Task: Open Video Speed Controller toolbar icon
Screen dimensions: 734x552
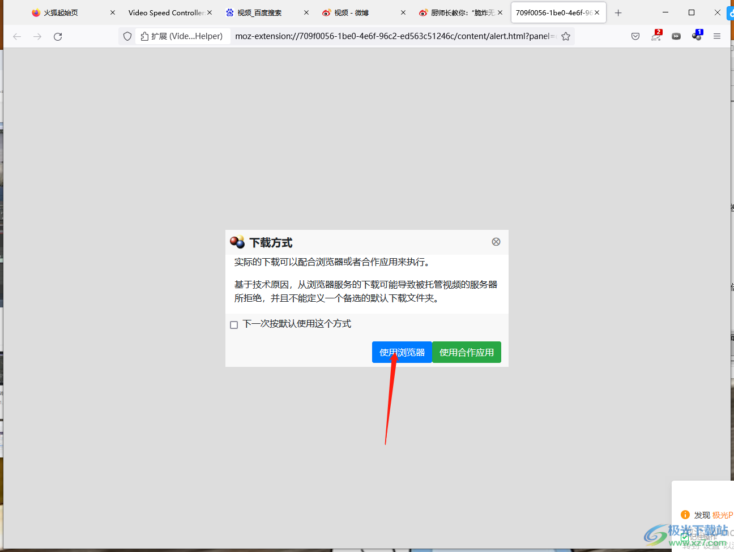Action: 676,36
